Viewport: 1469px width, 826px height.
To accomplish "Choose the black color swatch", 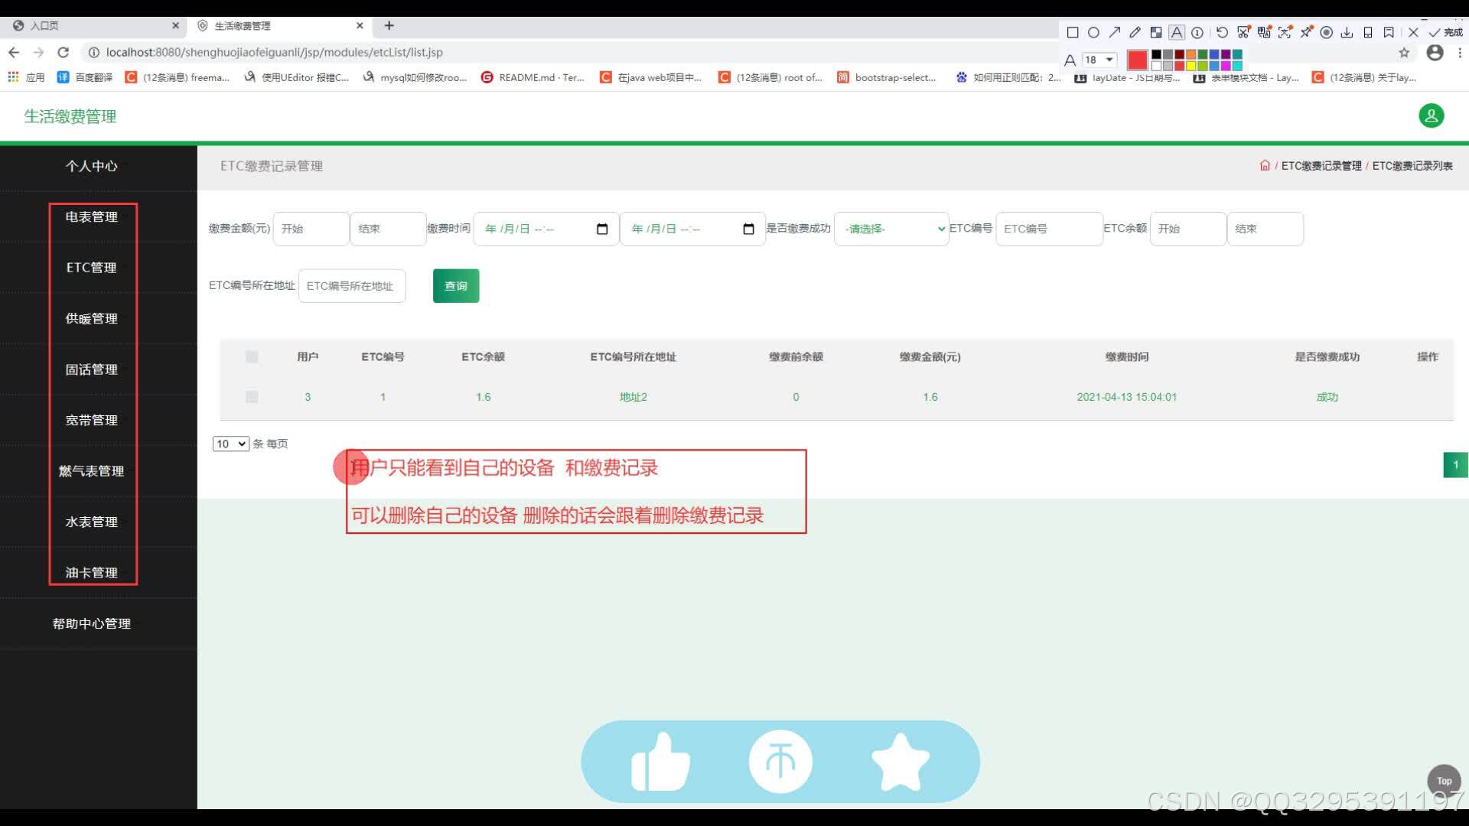I will (x=1156, y=54).
